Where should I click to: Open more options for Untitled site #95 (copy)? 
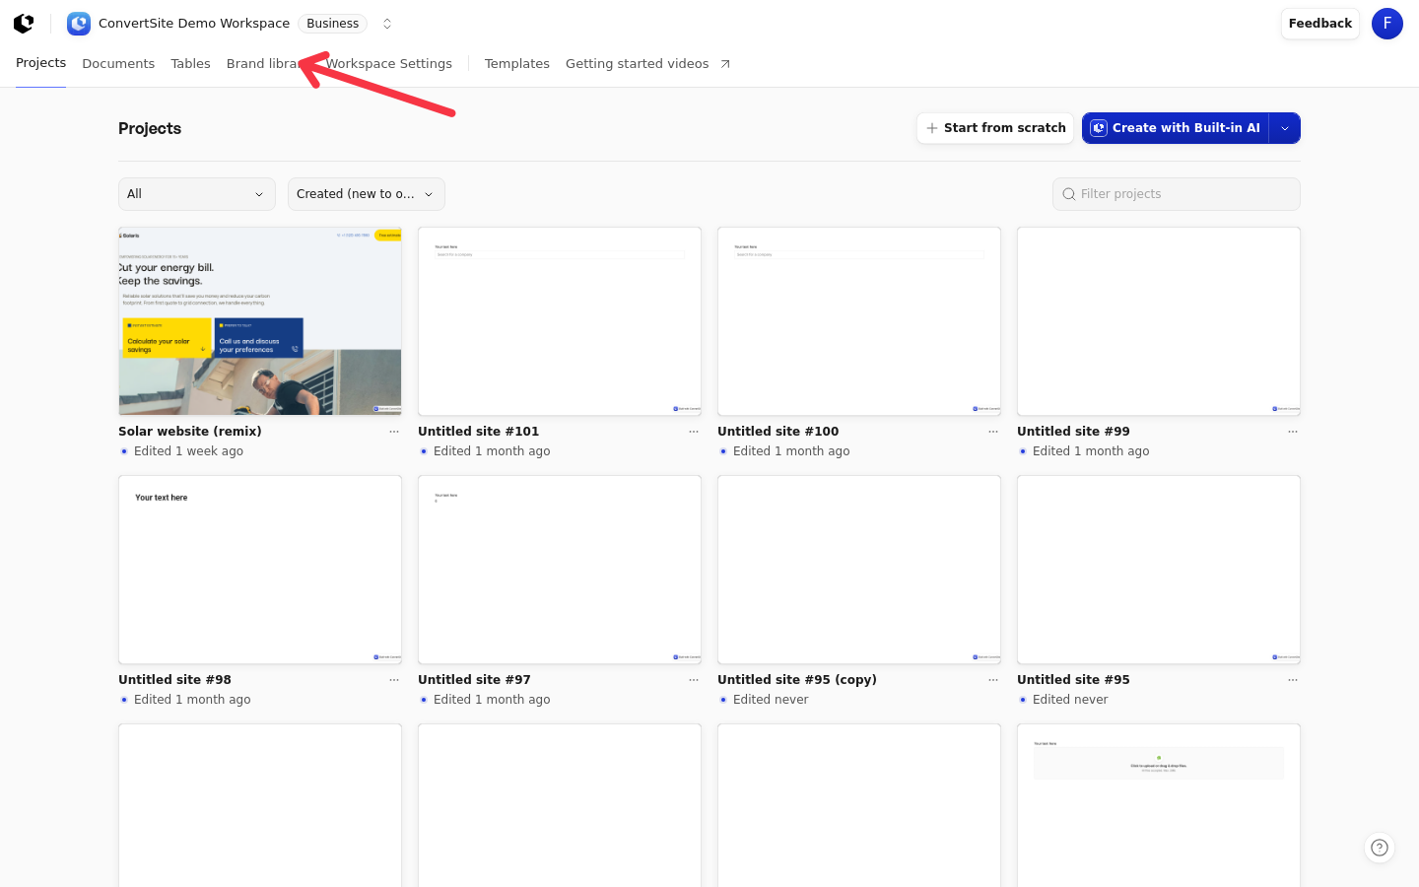993,680
